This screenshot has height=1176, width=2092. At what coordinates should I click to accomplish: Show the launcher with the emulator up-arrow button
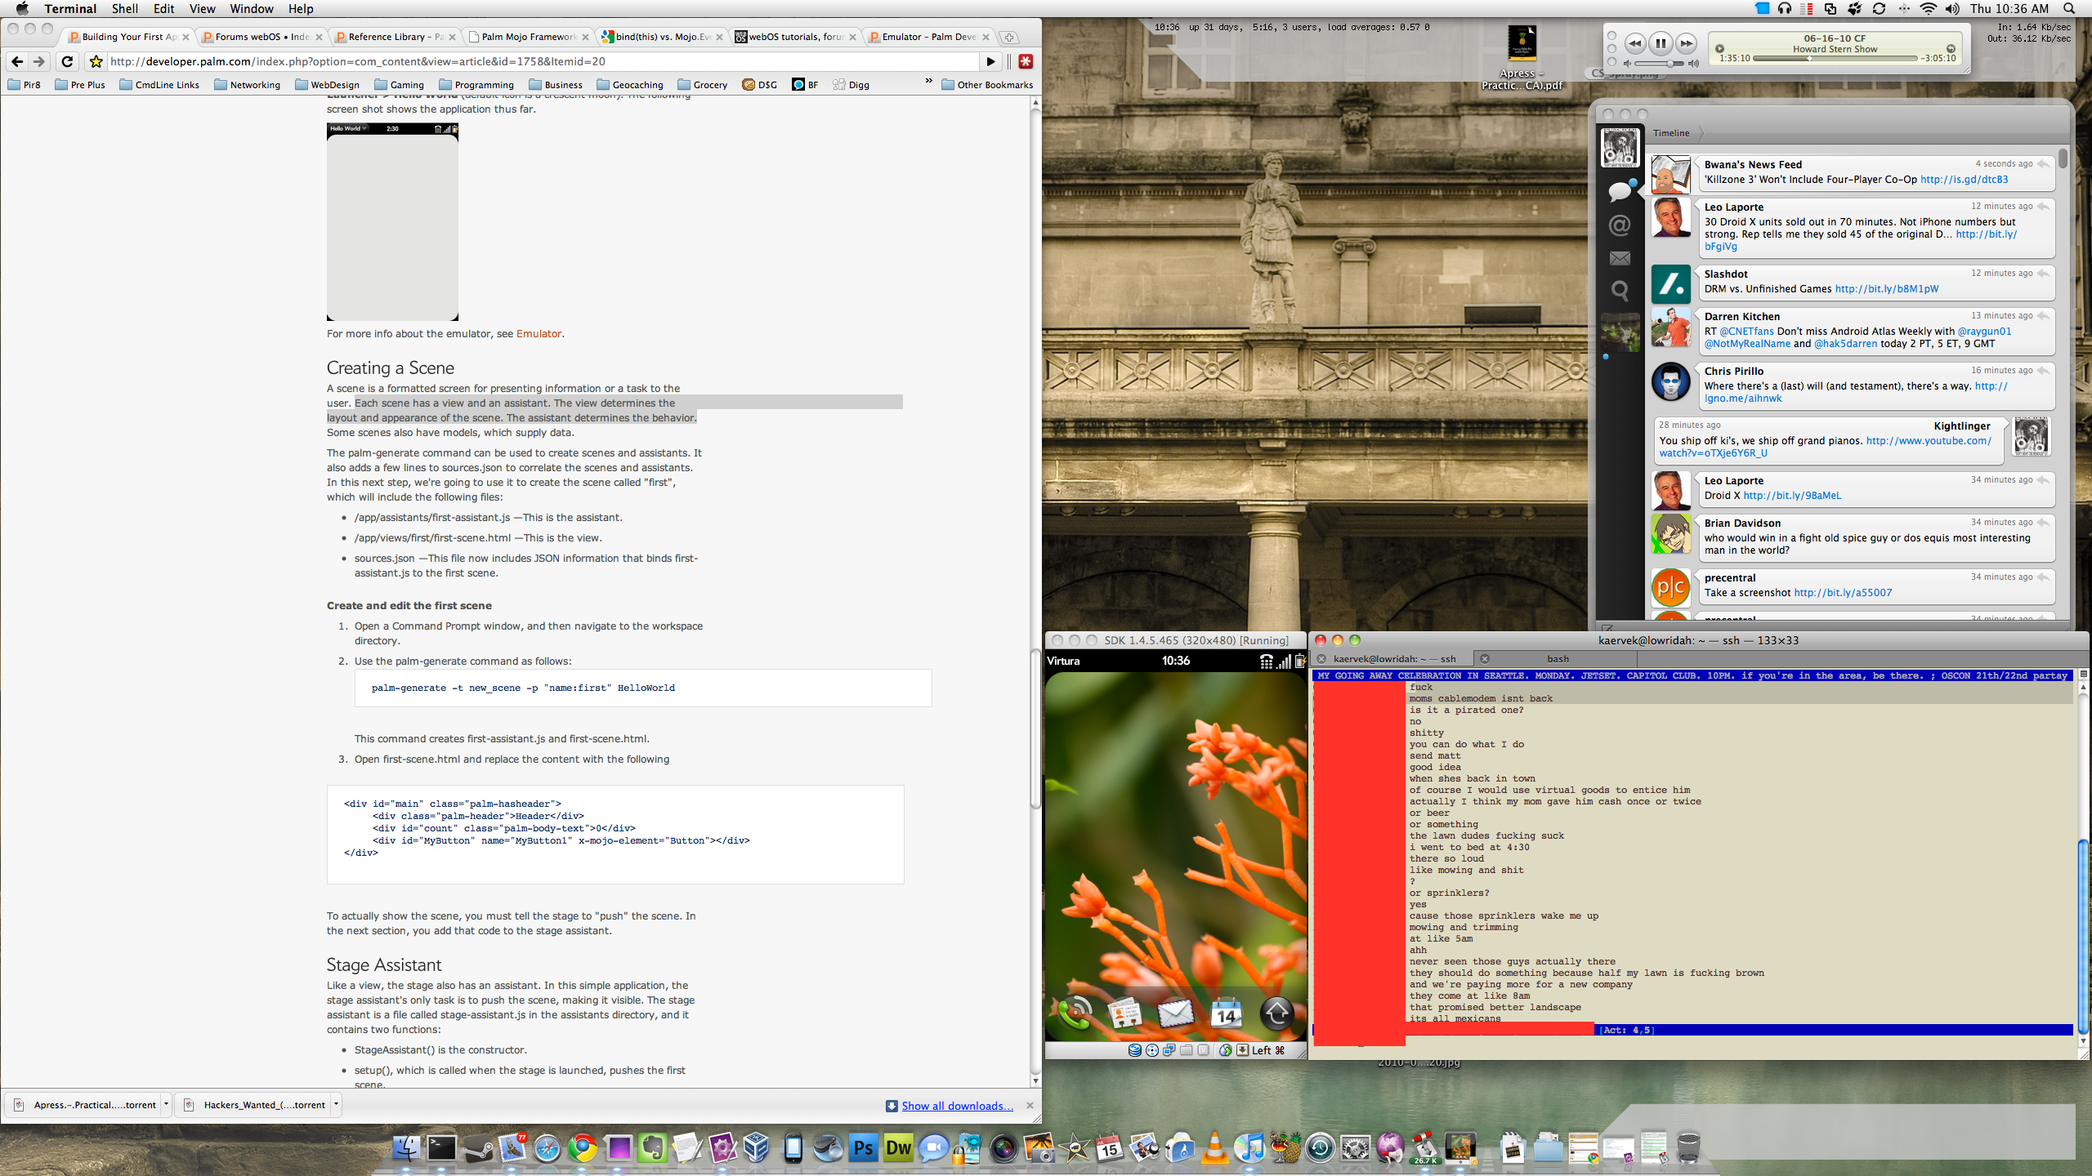1276,1013
